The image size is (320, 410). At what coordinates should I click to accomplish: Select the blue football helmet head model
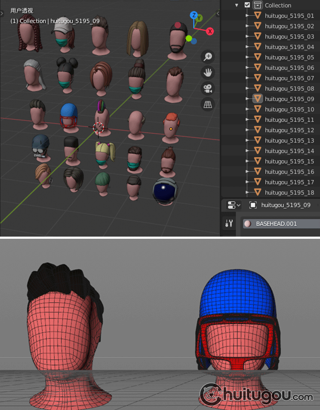[x=69, y=118]
